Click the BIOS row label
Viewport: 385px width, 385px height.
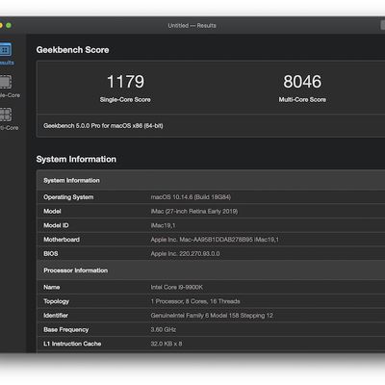[51, 253]
